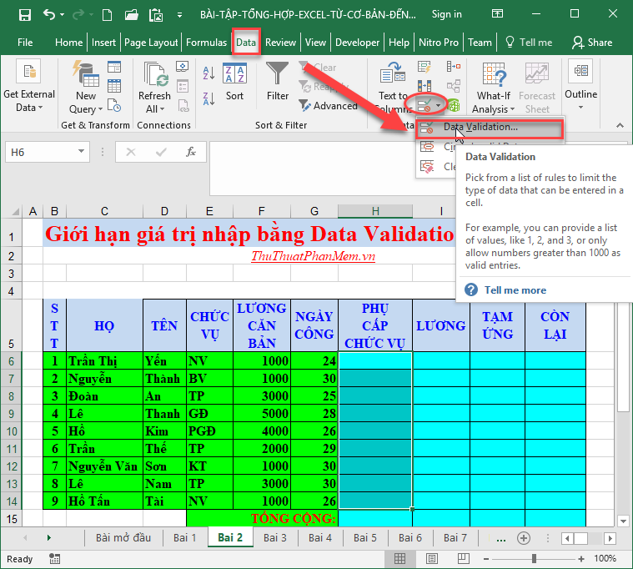Open What-If Analysis
Viewport: 633px width, 569px height.
click(x=494, y=88)
